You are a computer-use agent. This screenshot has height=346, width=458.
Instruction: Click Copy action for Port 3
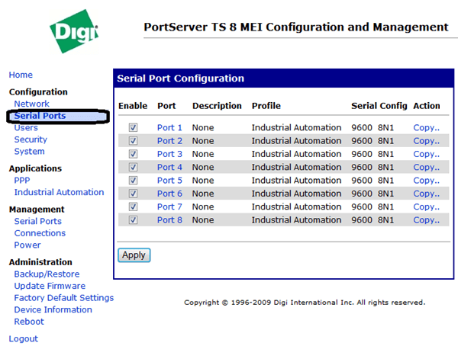click(x=426, y=154)
